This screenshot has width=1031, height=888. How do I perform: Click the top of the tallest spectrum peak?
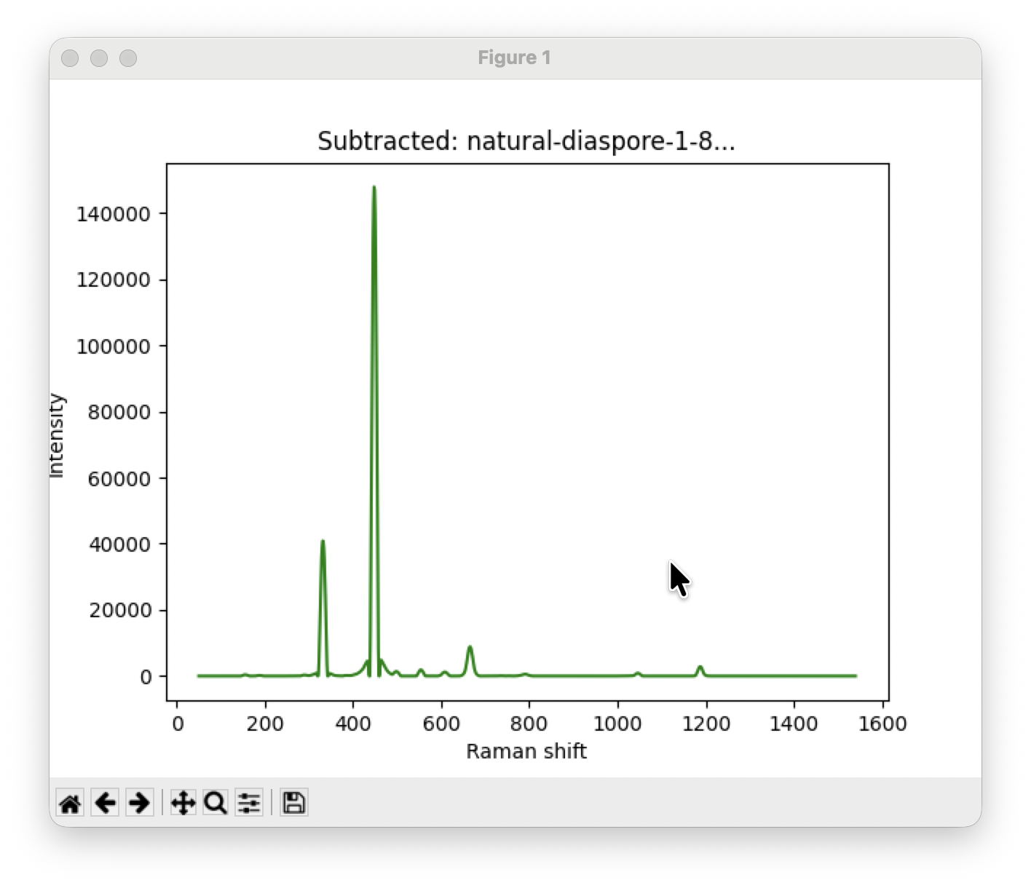374,188
